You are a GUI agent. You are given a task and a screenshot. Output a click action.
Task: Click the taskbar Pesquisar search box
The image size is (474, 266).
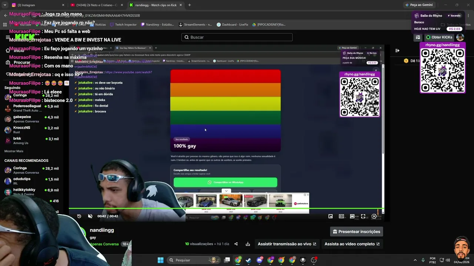[193, 260]
